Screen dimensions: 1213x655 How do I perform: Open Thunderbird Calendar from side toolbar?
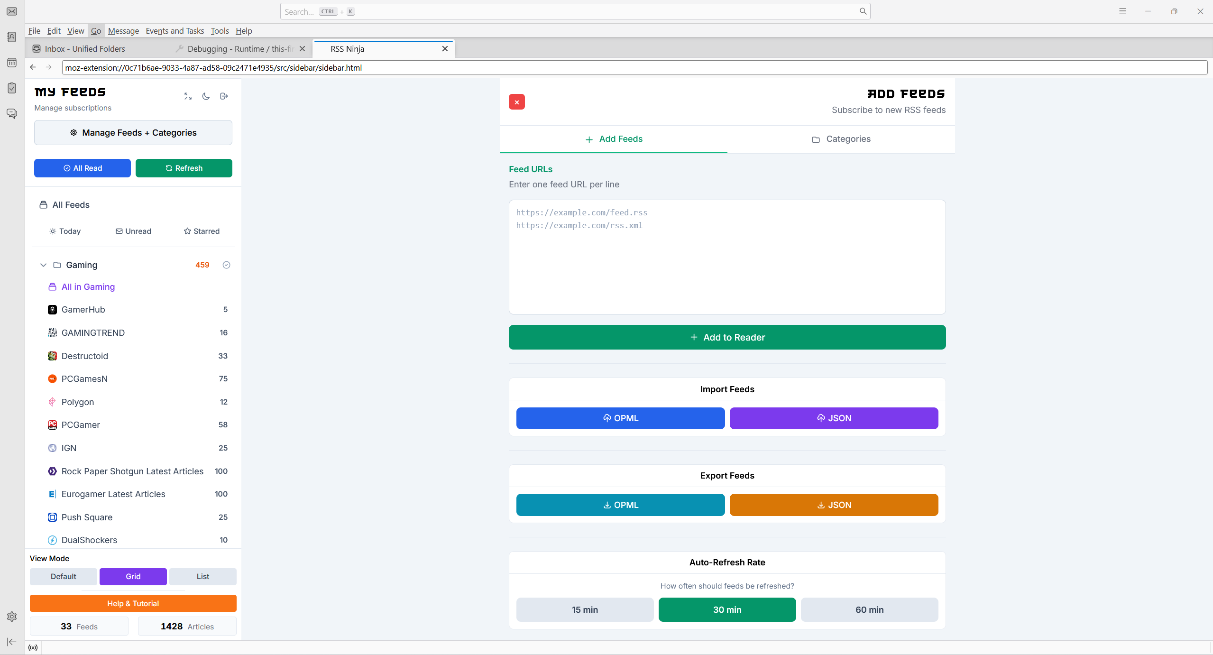tap(12, 63)
